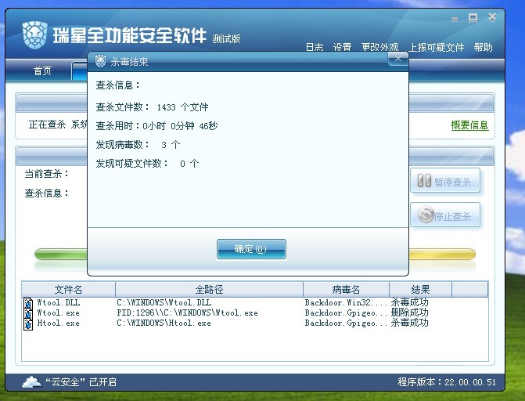Sort by 病毒名 column header
Screen dimensions: 525x401
click(346, 289)
